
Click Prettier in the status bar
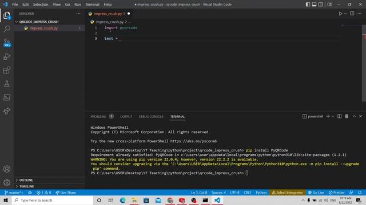click(337, 192)
